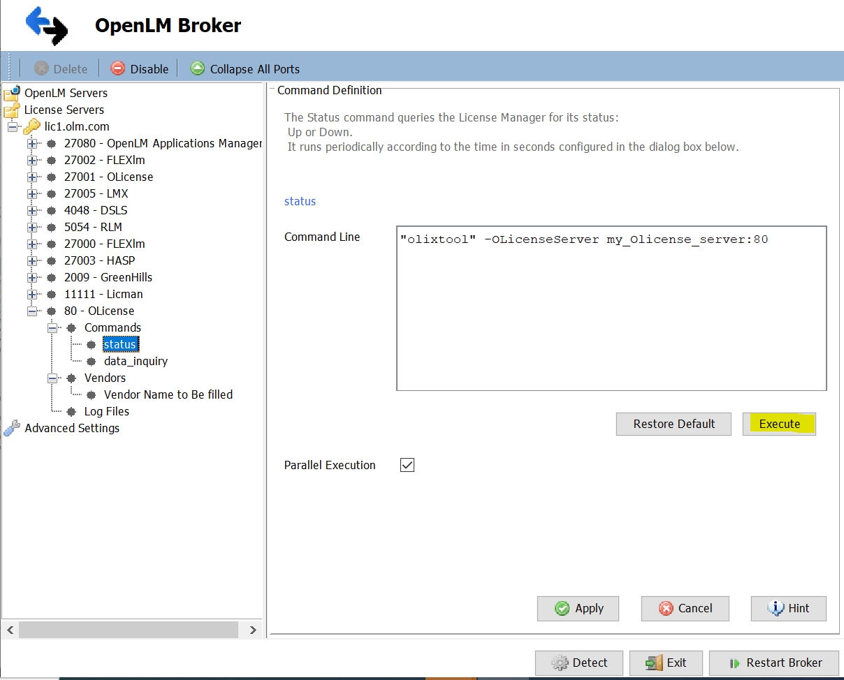844x680 pixels.
Task: Click the Collapse All Ports icon
Action: click(197, 68)
